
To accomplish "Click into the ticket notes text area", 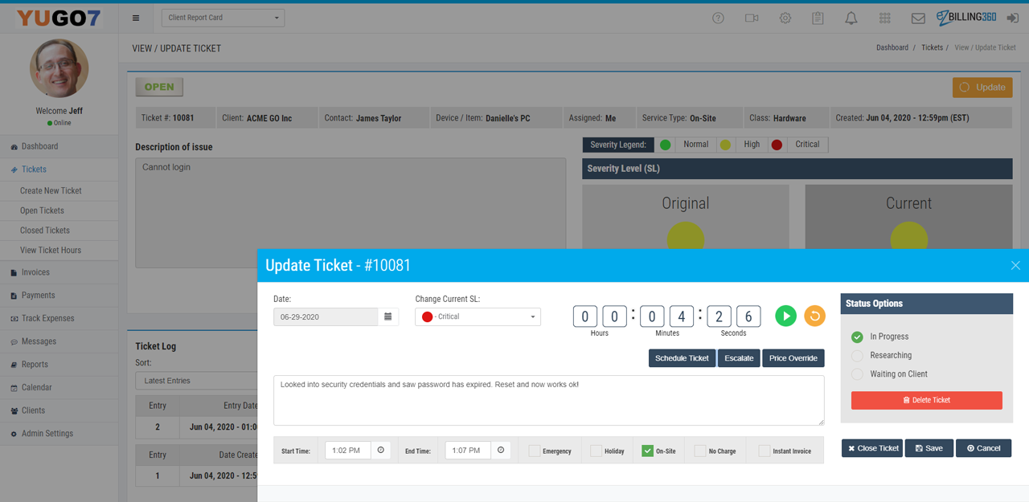I will click(548, 400).
